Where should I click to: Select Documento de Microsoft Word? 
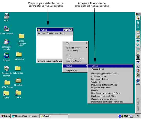click(x=110, y=85)
